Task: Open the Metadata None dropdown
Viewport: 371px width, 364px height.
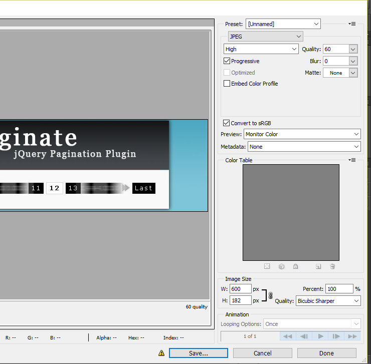Action: (304, 147)
